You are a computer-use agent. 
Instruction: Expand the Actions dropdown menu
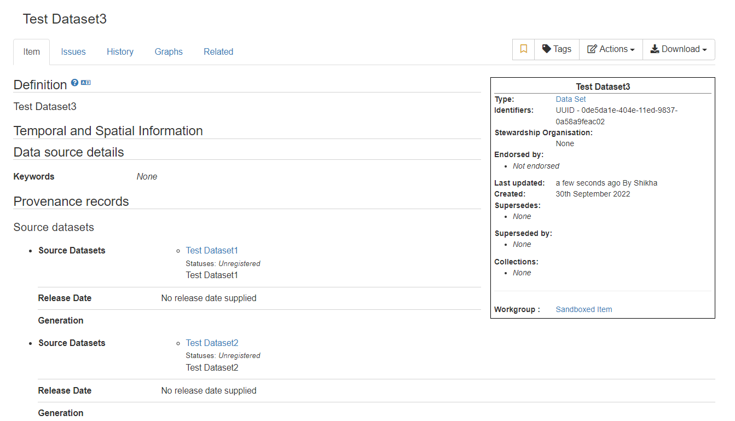[x=611, y=49]
